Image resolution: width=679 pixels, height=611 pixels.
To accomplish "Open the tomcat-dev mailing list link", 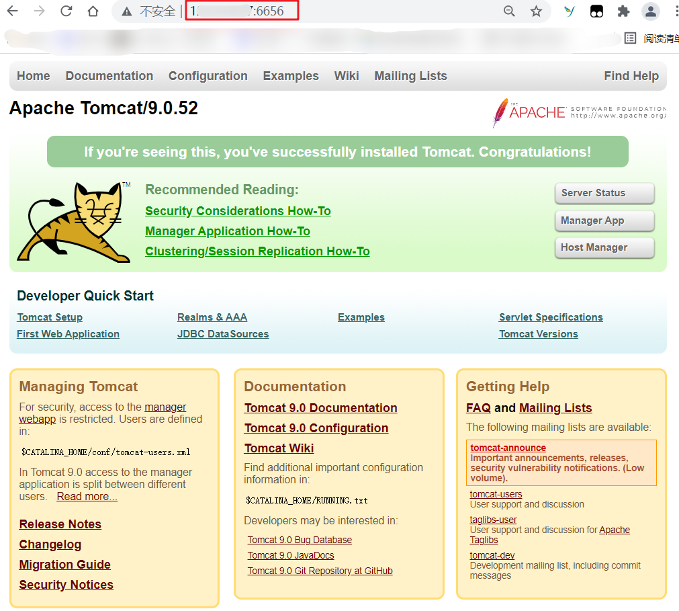I will coord(492,555).
